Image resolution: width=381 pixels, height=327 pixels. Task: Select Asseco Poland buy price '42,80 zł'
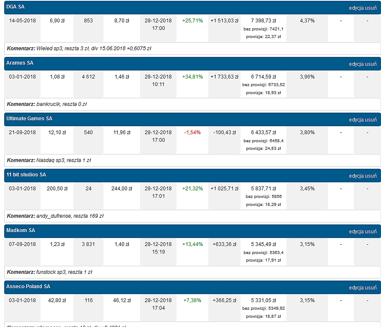(57, 300)
